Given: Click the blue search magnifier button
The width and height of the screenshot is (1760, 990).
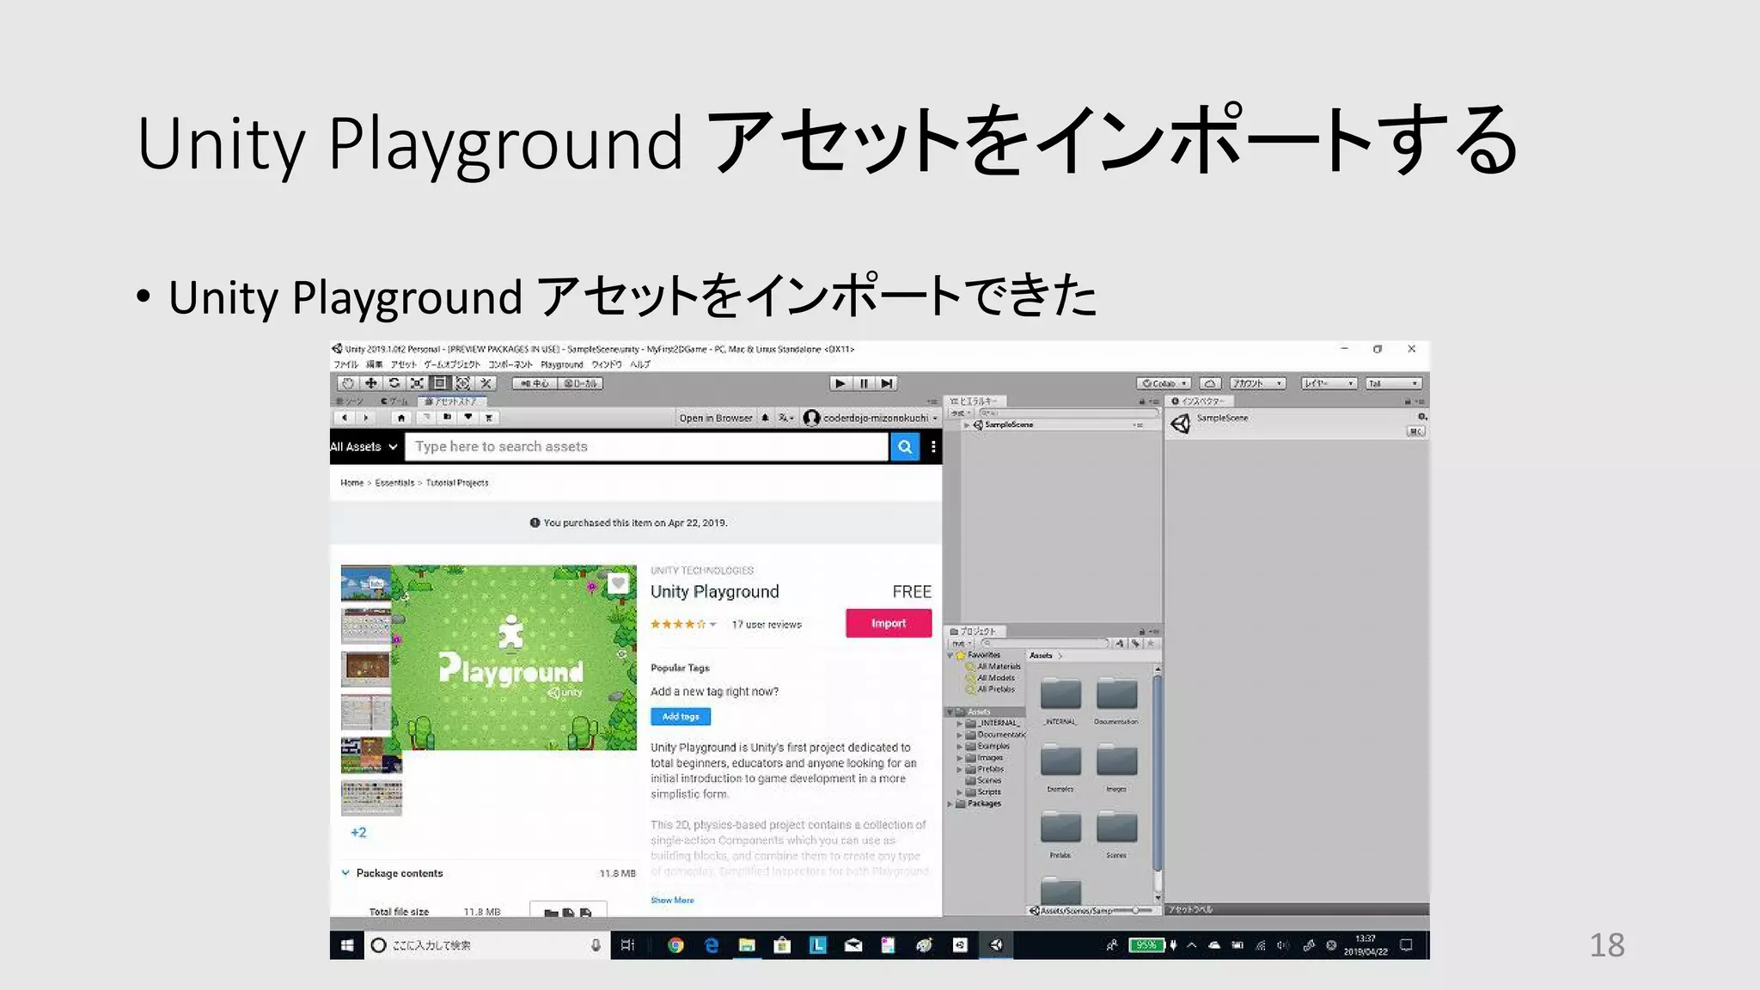Looking at the screenshot, I should [905, 447].
